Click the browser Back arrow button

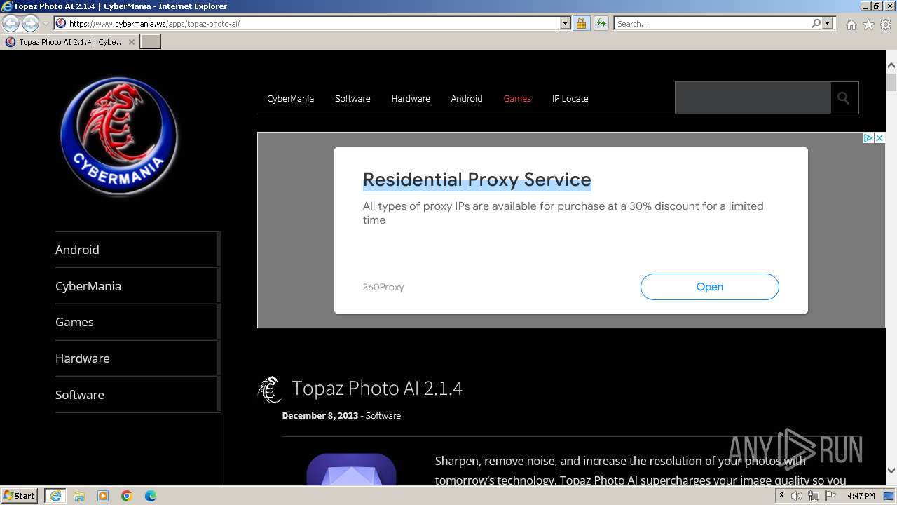11,23
